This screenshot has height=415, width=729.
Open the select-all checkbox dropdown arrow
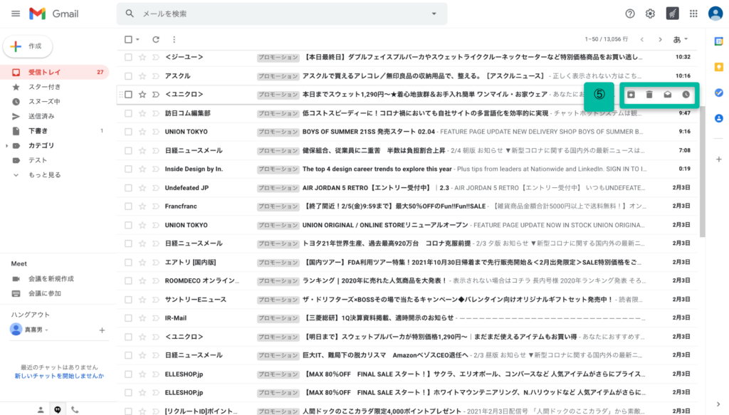[137, 39]
